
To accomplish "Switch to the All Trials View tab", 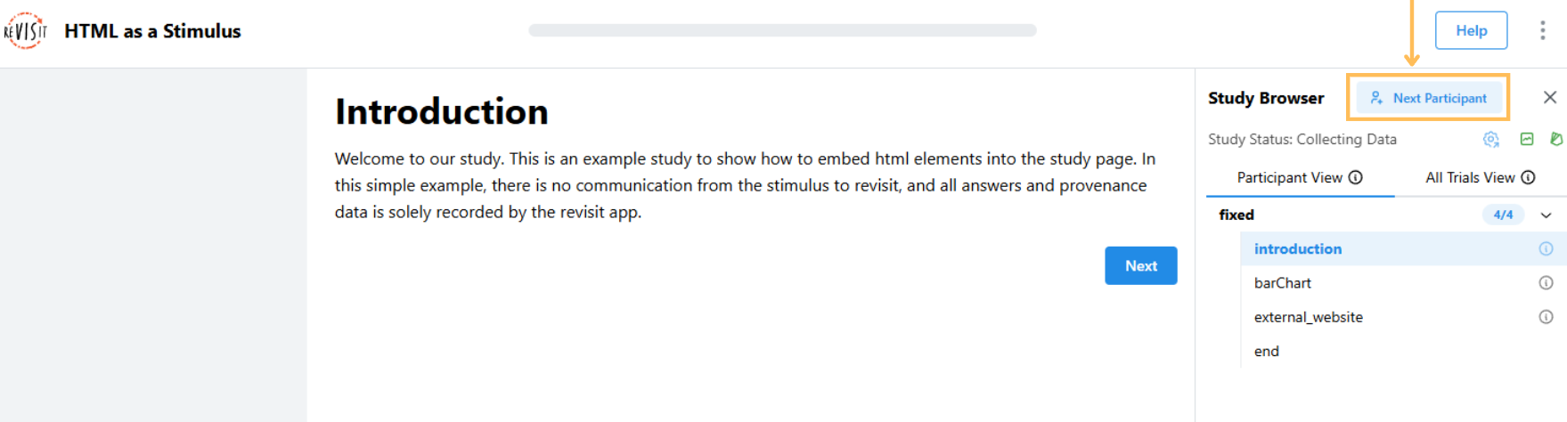I will (1470, 177).
